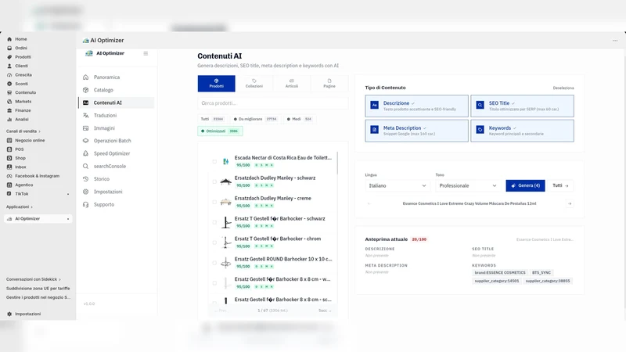The image size is (626, 352).
Task: Open Panoramica in AI Optimizer menu
Action: pyautogui.click(x=106, y=77)
